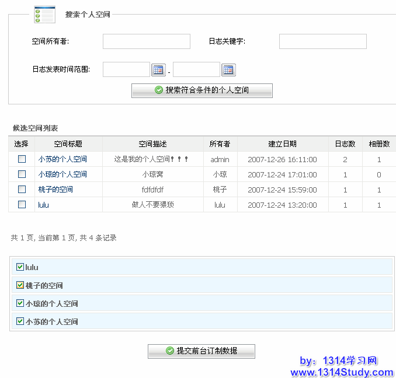The image size is (396, 378).
Task: Check the lulu row checkbox in table
Action: [x=22, y=204]
